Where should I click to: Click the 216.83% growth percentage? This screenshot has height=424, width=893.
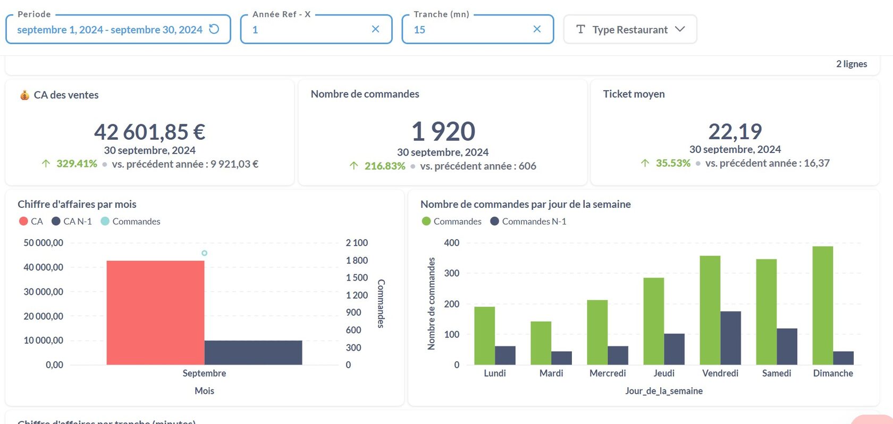point(385,166)
